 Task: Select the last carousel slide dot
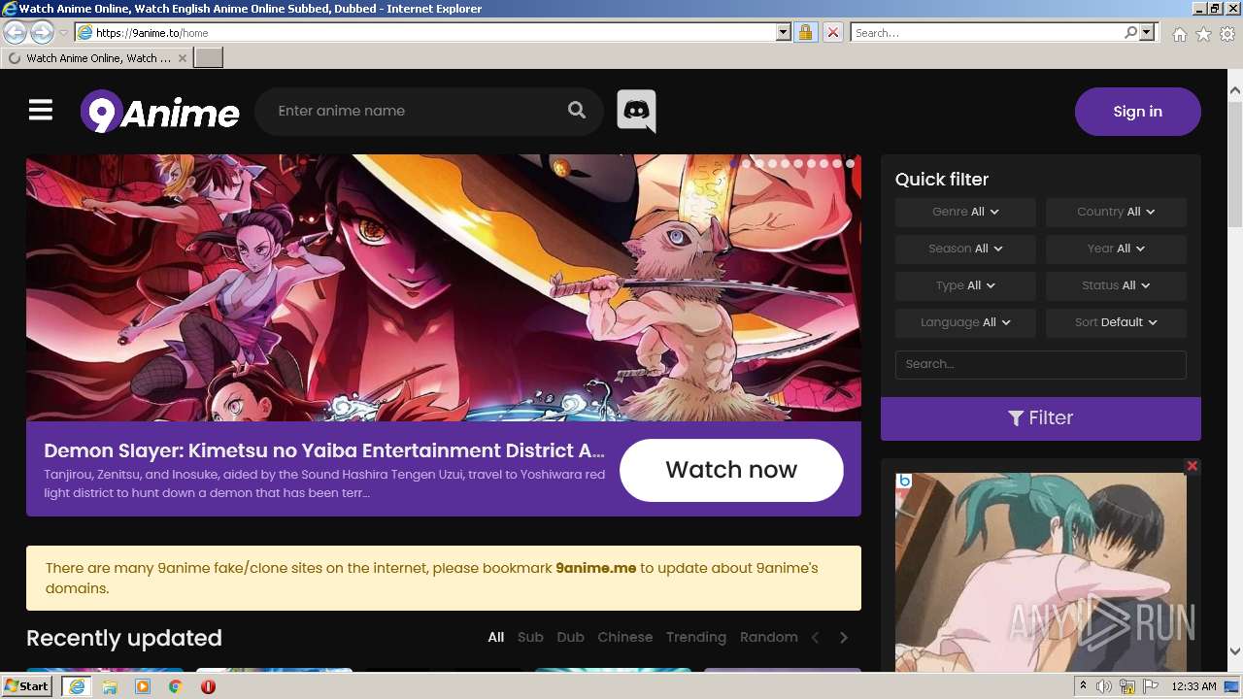[x=850, y=164]
